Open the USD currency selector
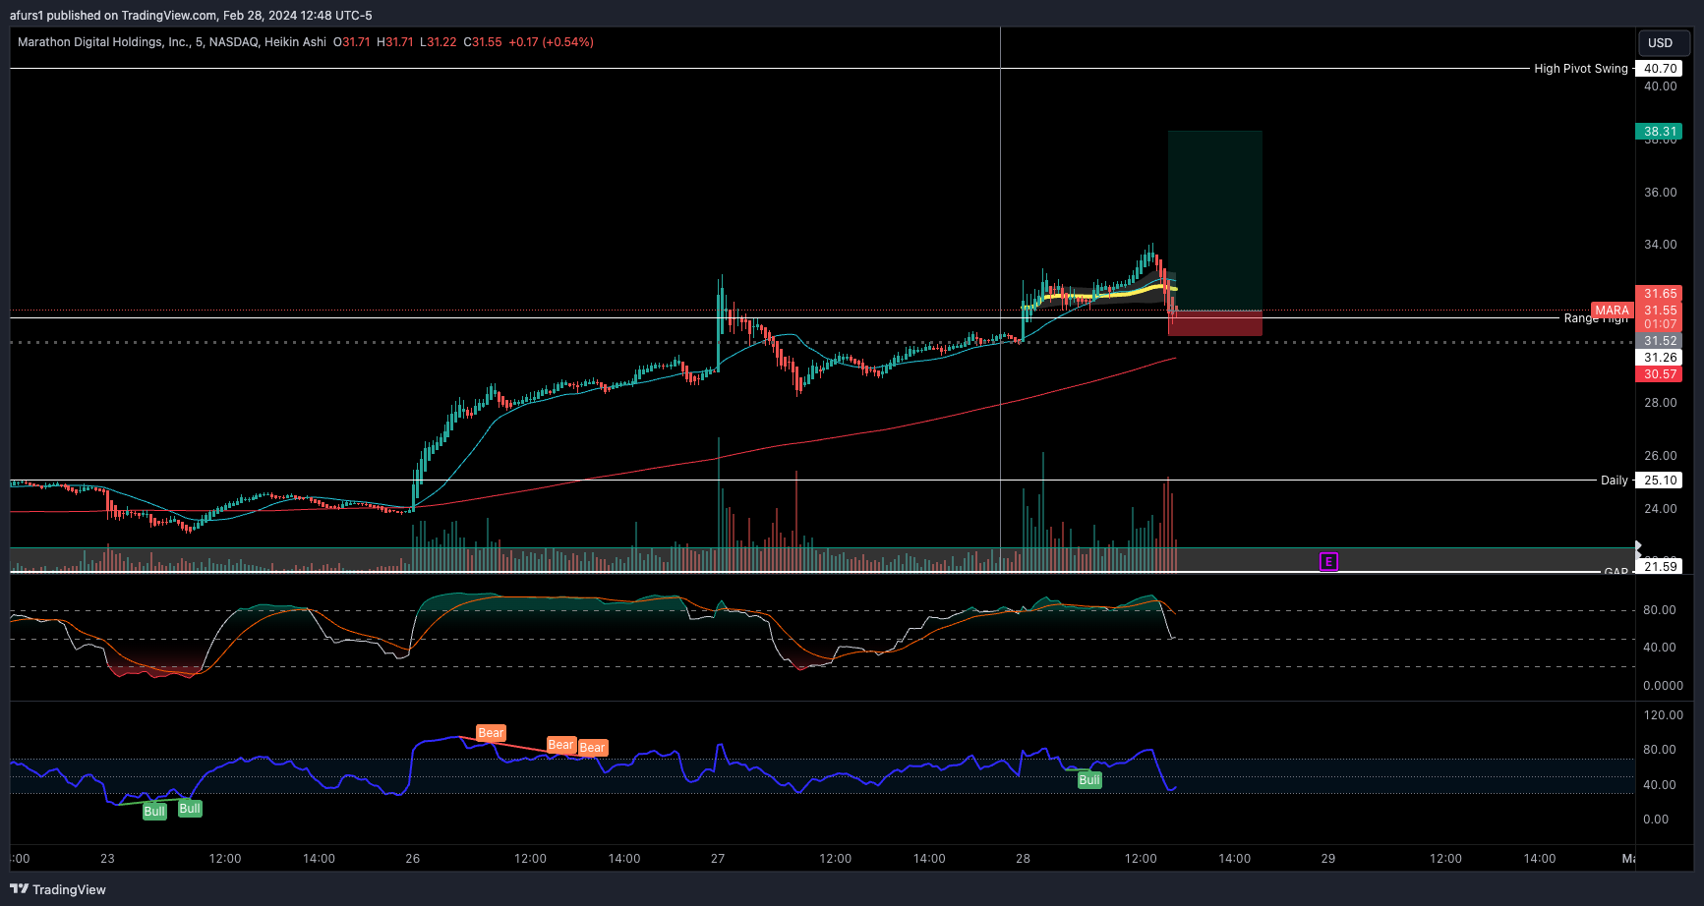1704x906 pixels. coord(1663,43)
